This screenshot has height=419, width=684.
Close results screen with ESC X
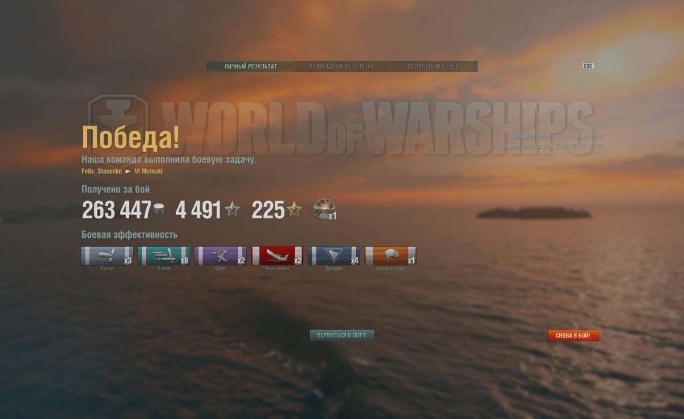coord(600,66)
